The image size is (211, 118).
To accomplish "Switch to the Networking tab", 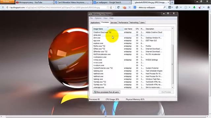I will coord(134,23).
